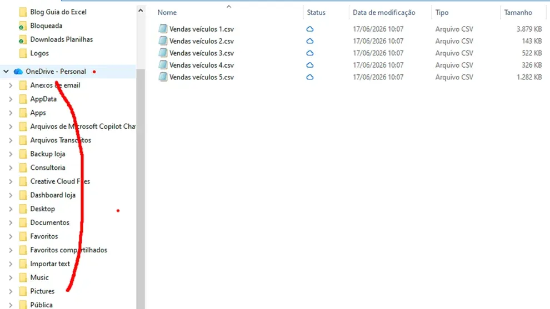Click the CSV file icon of Vendas veículos 1

coord(163,29)
